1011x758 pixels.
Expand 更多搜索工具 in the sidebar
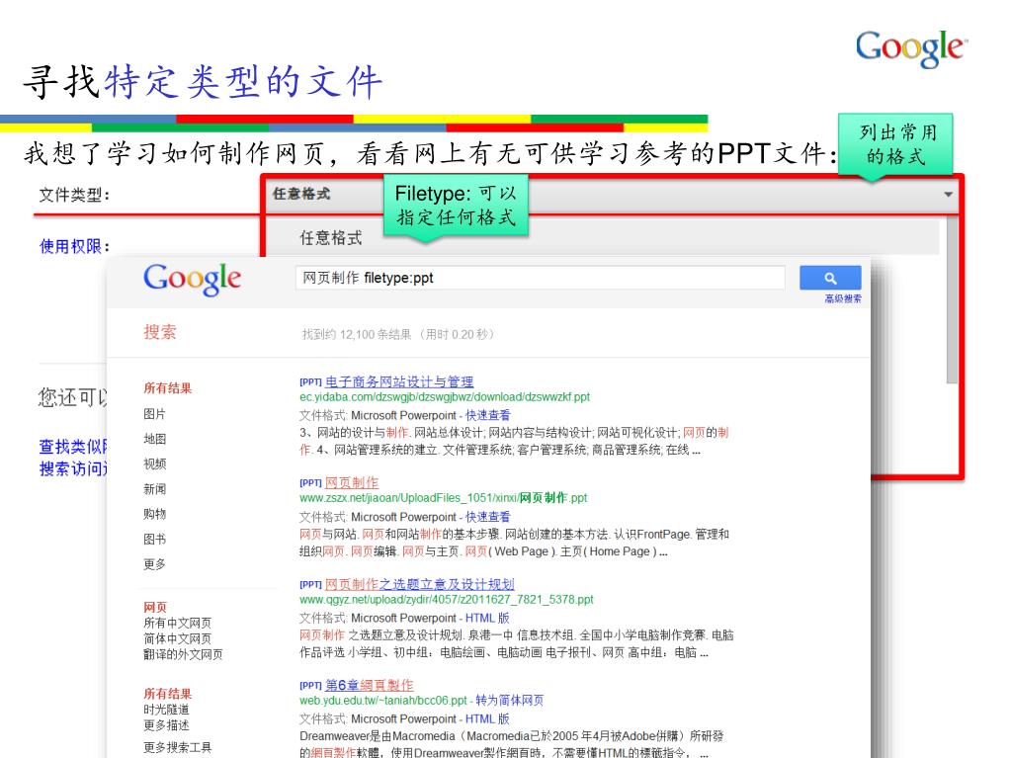pyautogui.click(x=177, y=748)
